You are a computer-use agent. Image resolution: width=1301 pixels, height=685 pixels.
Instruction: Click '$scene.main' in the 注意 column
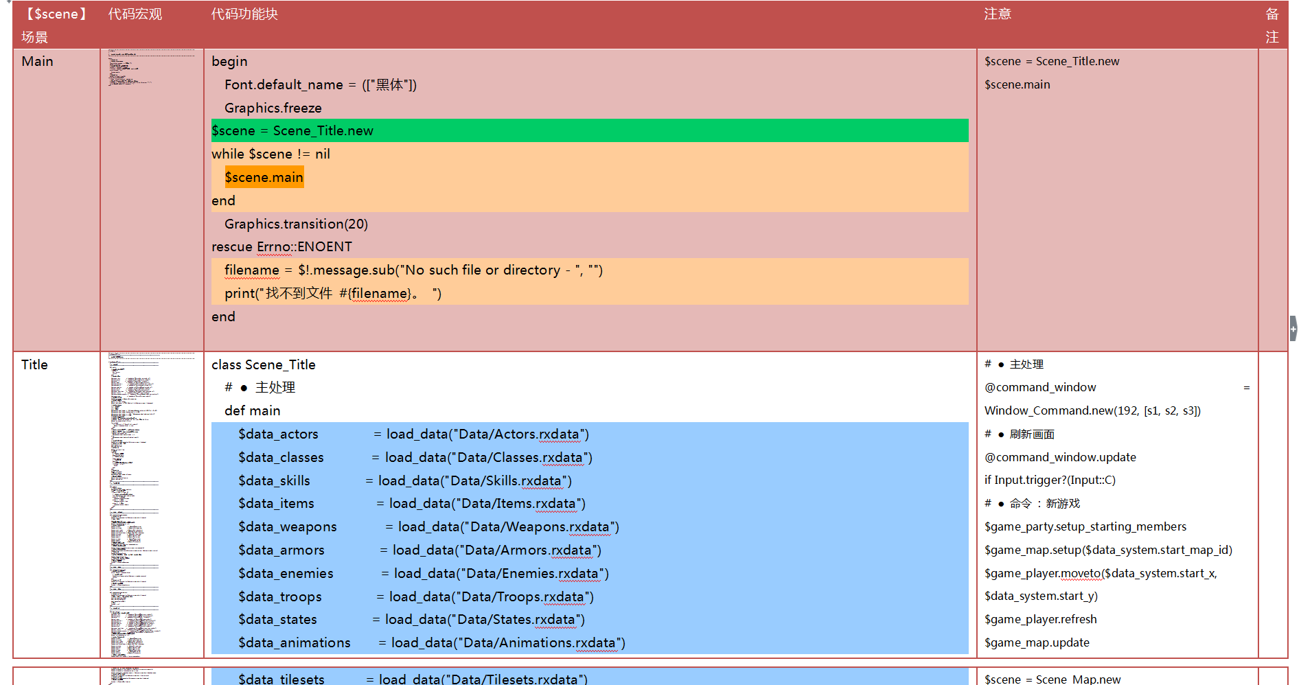point(1017,84)
